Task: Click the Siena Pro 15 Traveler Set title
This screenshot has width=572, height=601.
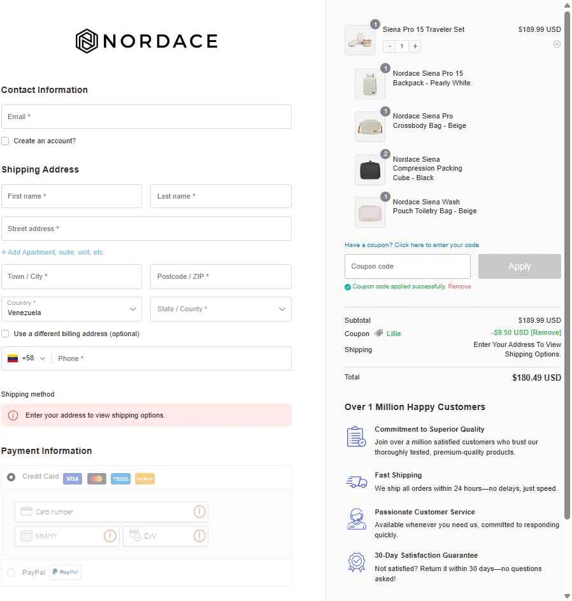Action: pyautogui.click(x=423, y=29)
